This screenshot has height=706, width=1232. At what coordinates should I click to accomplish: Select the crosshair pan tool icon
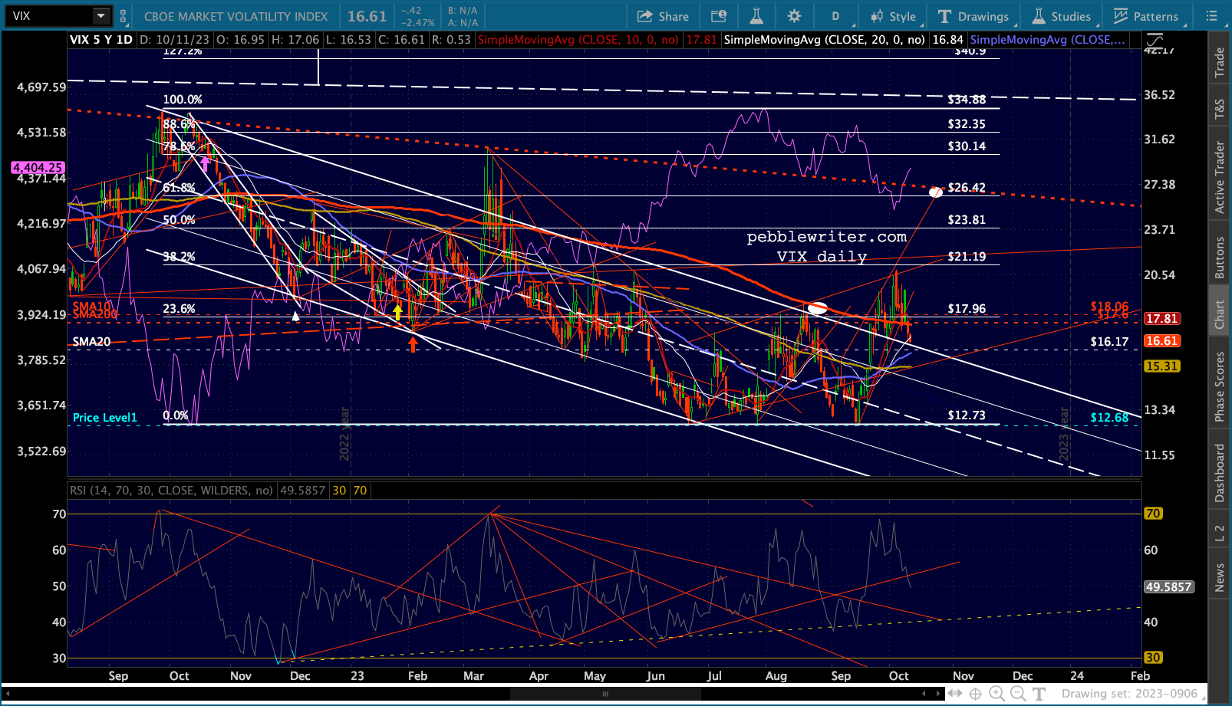point(975,694)
